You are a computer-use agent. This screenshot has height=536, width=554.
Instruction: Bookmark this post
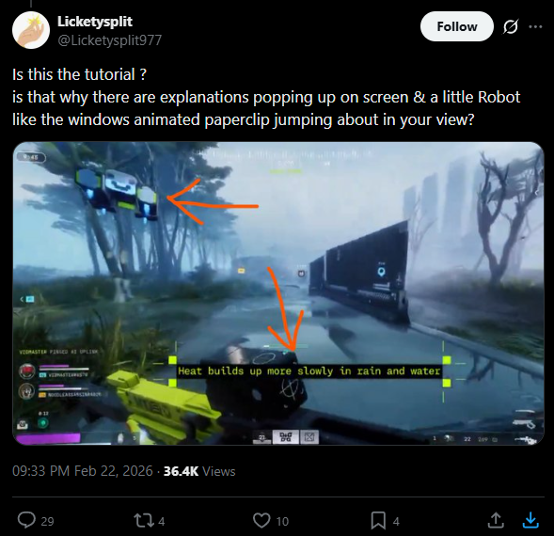tap(378, 520)
